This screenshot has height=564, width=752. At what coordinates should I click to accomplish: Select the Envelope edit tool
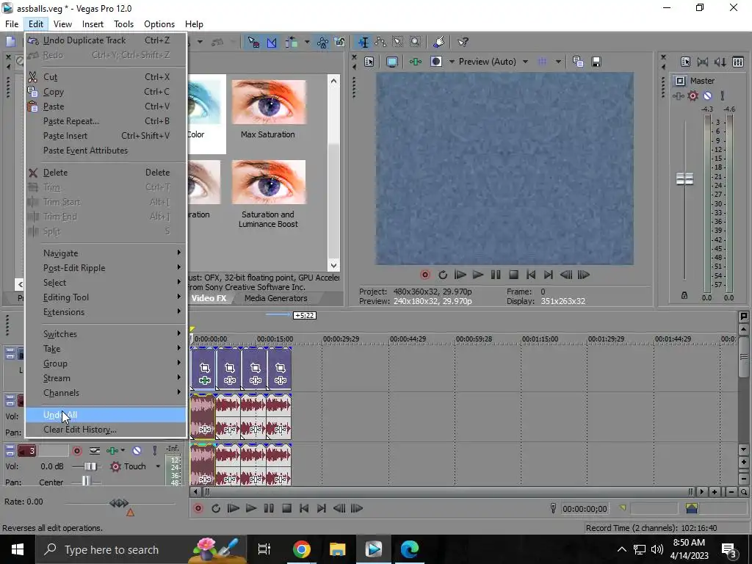click(381, 42)
